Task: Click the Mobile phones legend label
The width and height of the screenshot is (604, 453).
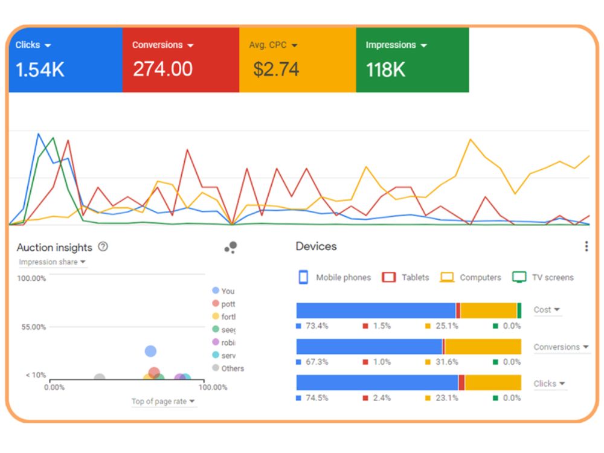Action: tap(343, 277)
